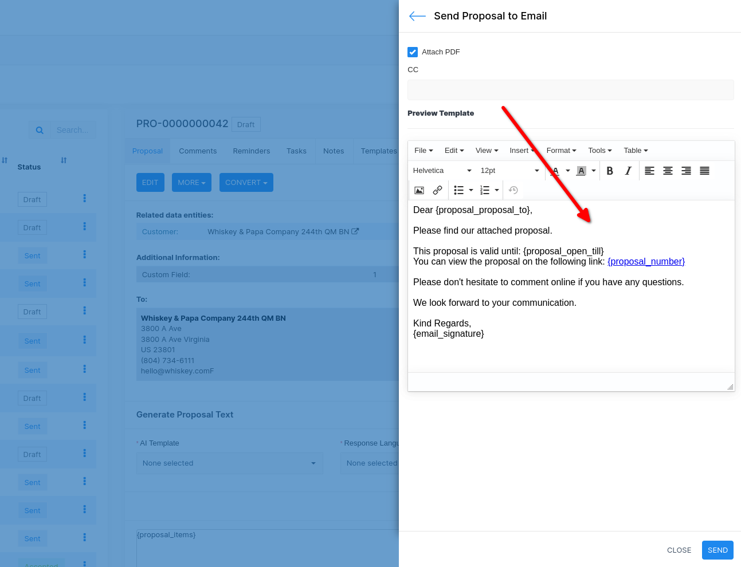Open the 12pt font size dropdown
This screenshot has width=741, height=567.
pyautogui.click(x=509, y=171)
